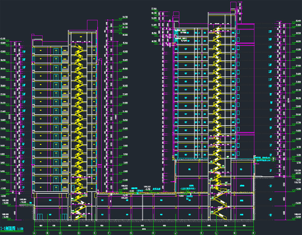Select the "57.600" elevation label
The image size is (302, 235).
tap(154, 9)
